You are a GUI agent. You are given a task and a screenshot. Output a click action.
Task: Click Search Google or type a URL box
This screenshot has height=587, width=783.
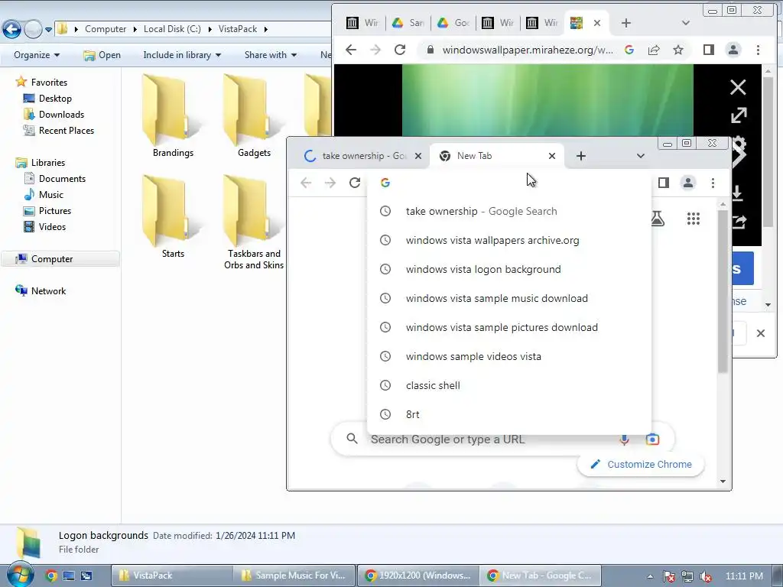[502, 439]
